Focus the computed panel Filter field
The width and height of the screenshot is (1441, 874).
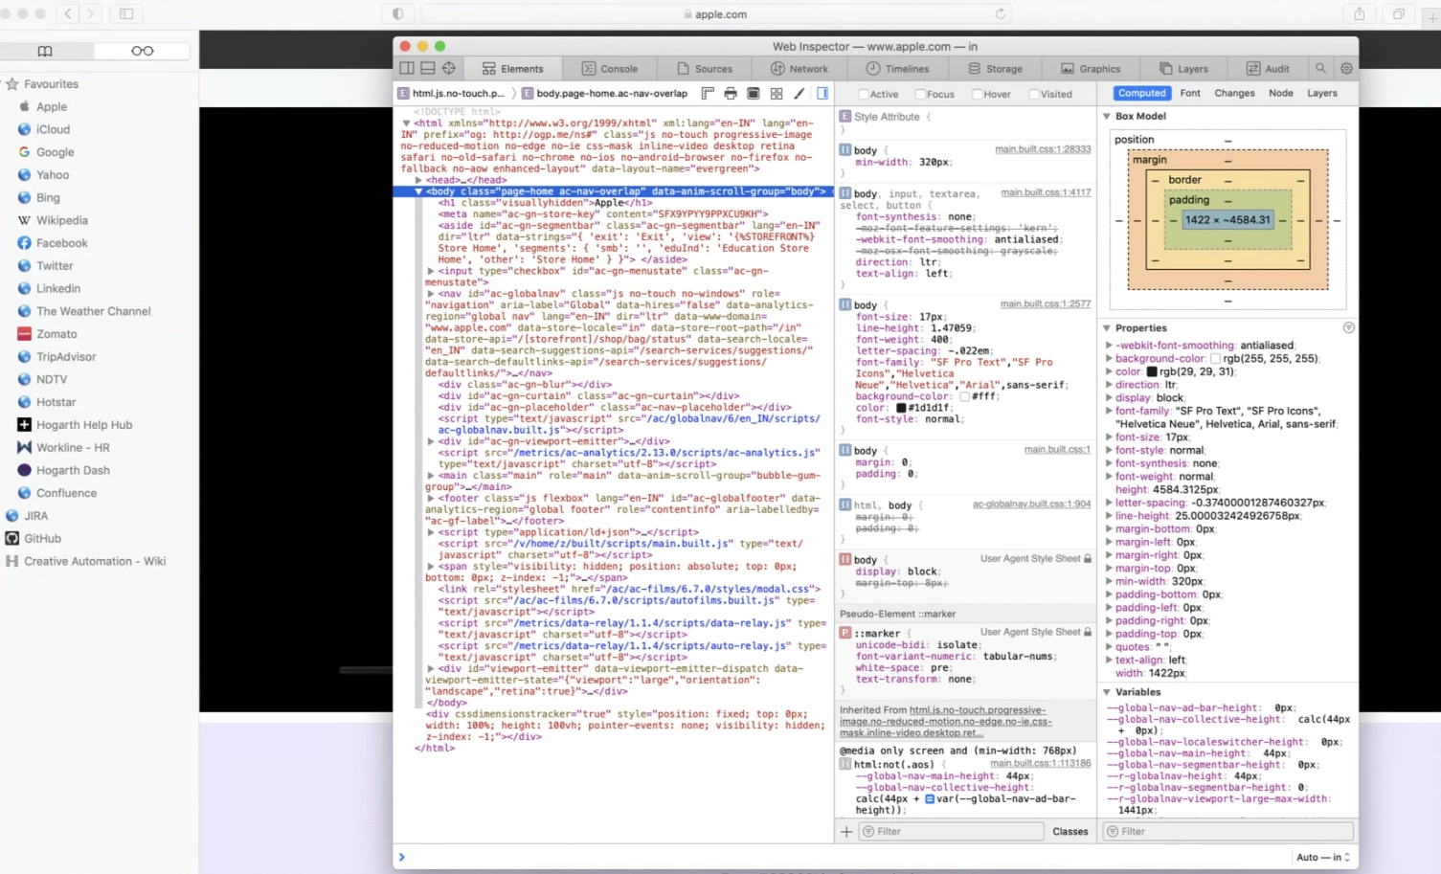[x=1229, y=831]
